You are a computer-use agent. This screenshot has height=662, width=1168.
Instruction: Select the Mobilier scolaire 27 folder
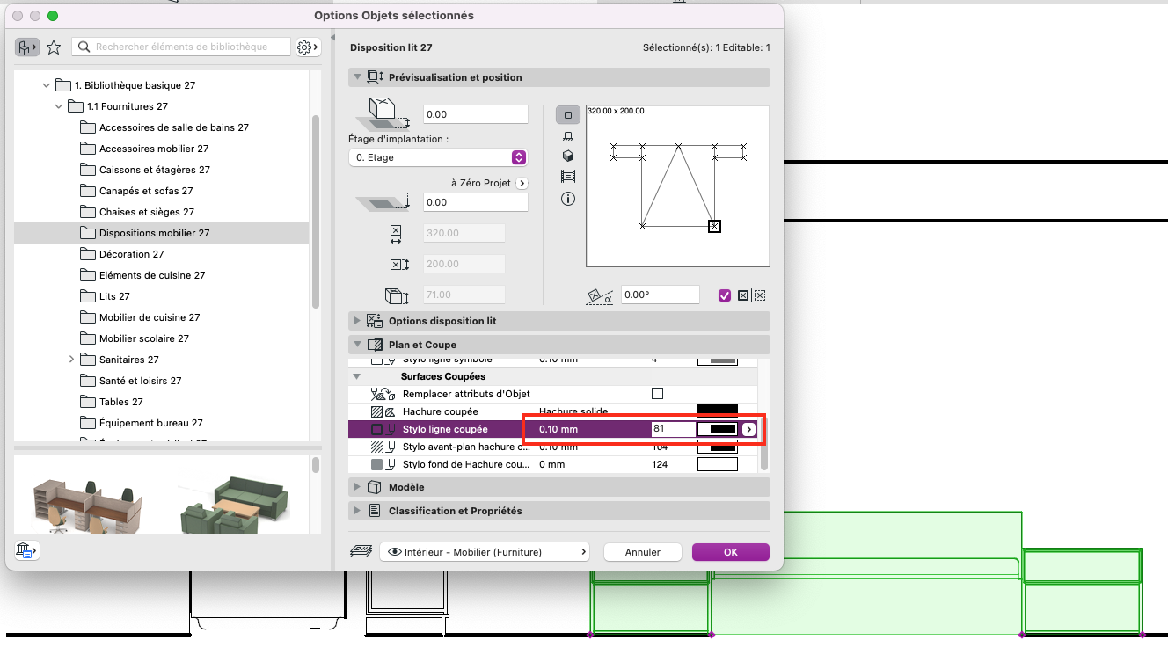(162, 338)
